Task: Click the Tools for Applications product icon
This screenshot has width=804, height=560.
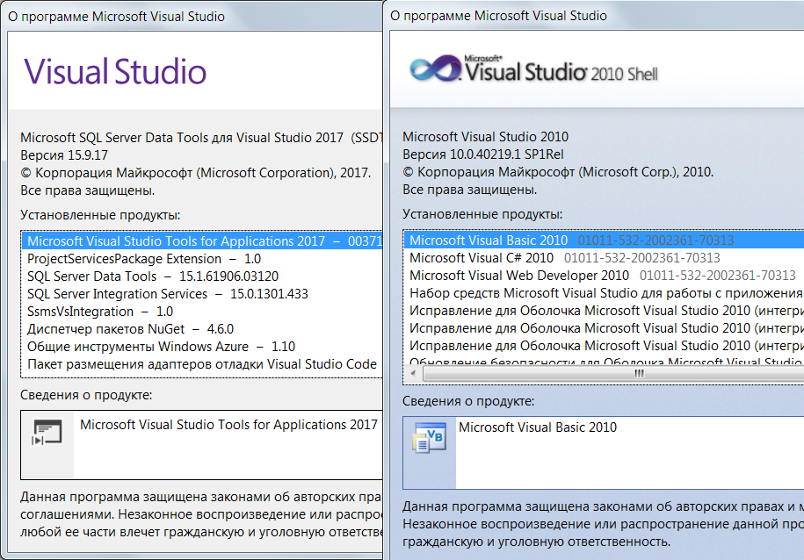Action: [47, 433]
